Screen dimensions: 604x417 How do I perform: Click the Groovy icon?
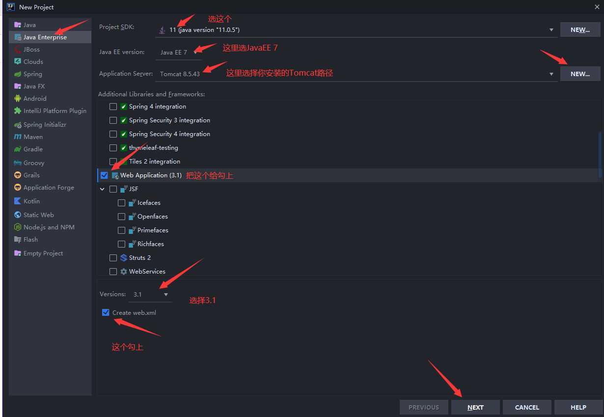[18, 163]
